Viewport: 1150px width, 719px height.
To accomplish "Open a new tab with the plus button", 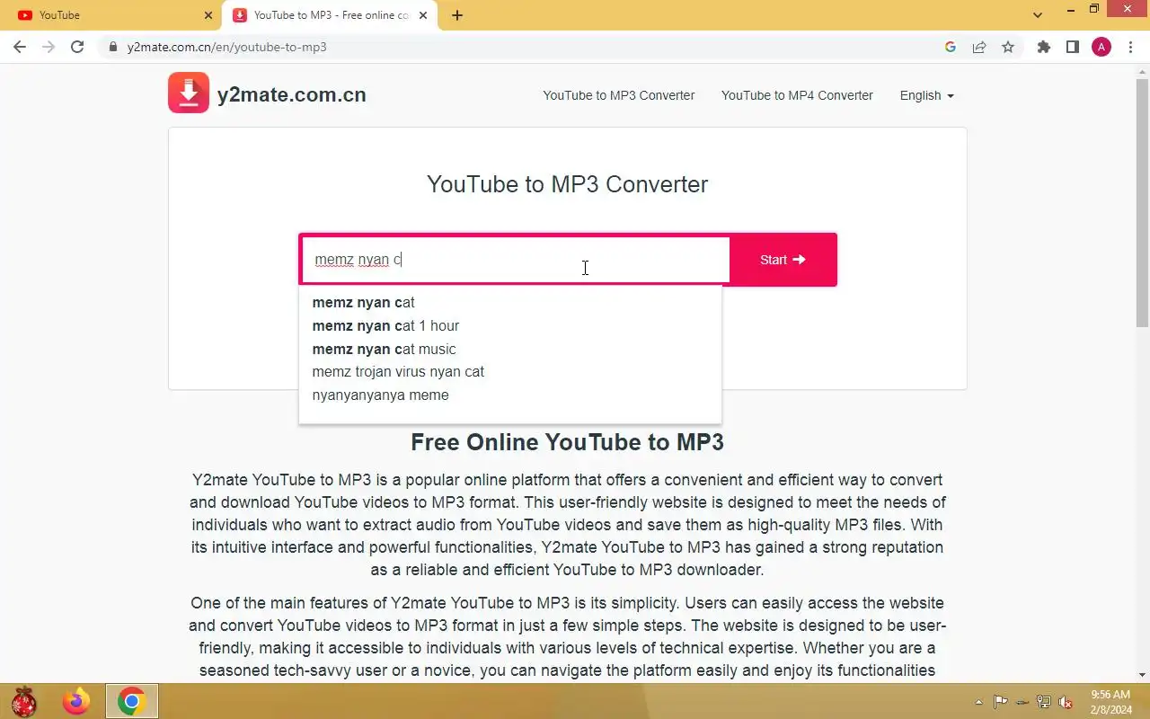I will (x=457, y=15).
